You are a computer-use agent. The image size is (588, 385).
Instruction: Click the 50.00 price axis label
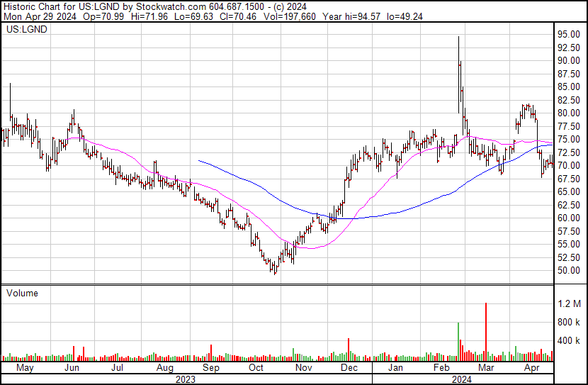tap(569, 271)
